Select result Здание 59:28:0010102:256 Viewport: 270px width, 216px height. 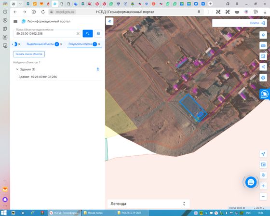coord(38,77)
